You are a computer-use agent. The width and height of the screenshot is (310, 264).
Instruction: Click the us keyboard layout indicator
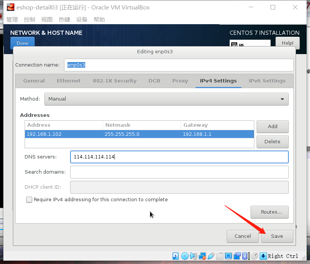(250, 43)
